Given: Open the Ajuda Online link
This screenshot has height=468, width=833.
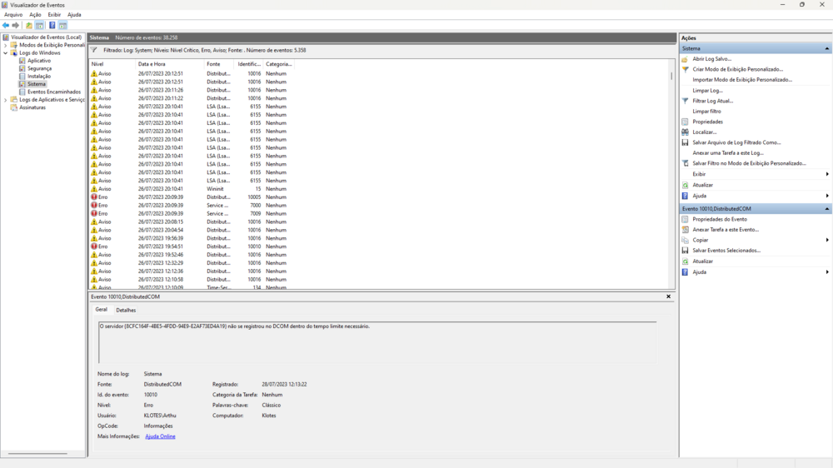Looking at the screenshot, I should point(160,436).
